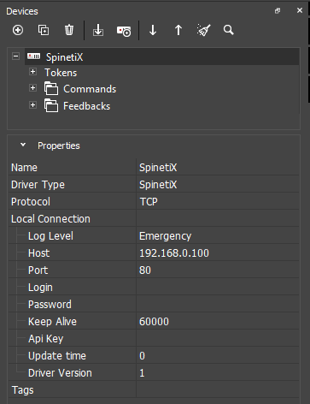Viewport: 310px width, 404px height.
Task: Open search with magnifier icon
Action: (x=229, y=30)
